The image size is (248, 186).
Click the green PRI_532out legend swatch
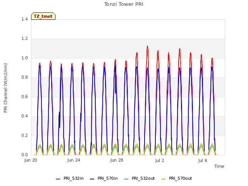pyautogui.click(x=126, y=179)
